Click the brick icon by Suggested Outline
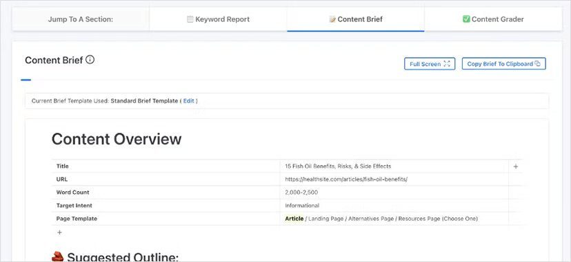Viewport: 571px width, 262px height. coord(57,256)
